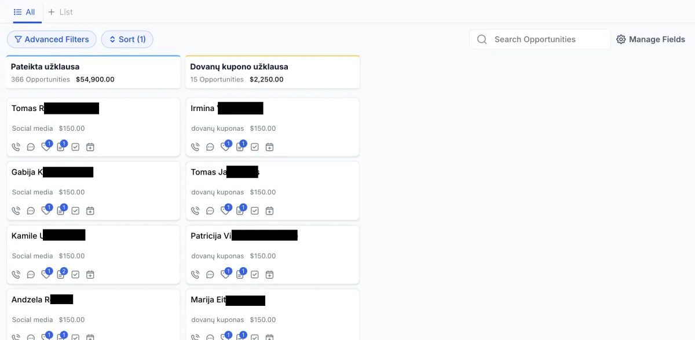The height and width of the screenshot is (340, 695).
Task: Open the Marija Eit opportunity name
Action: pos(228,300)
